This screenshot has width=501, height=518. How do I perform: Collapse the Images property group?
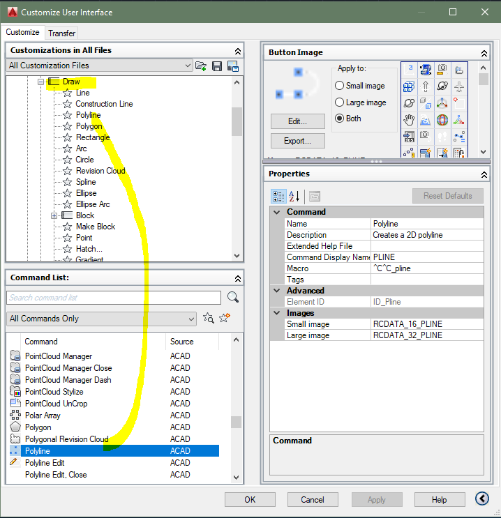coord(277,313)
